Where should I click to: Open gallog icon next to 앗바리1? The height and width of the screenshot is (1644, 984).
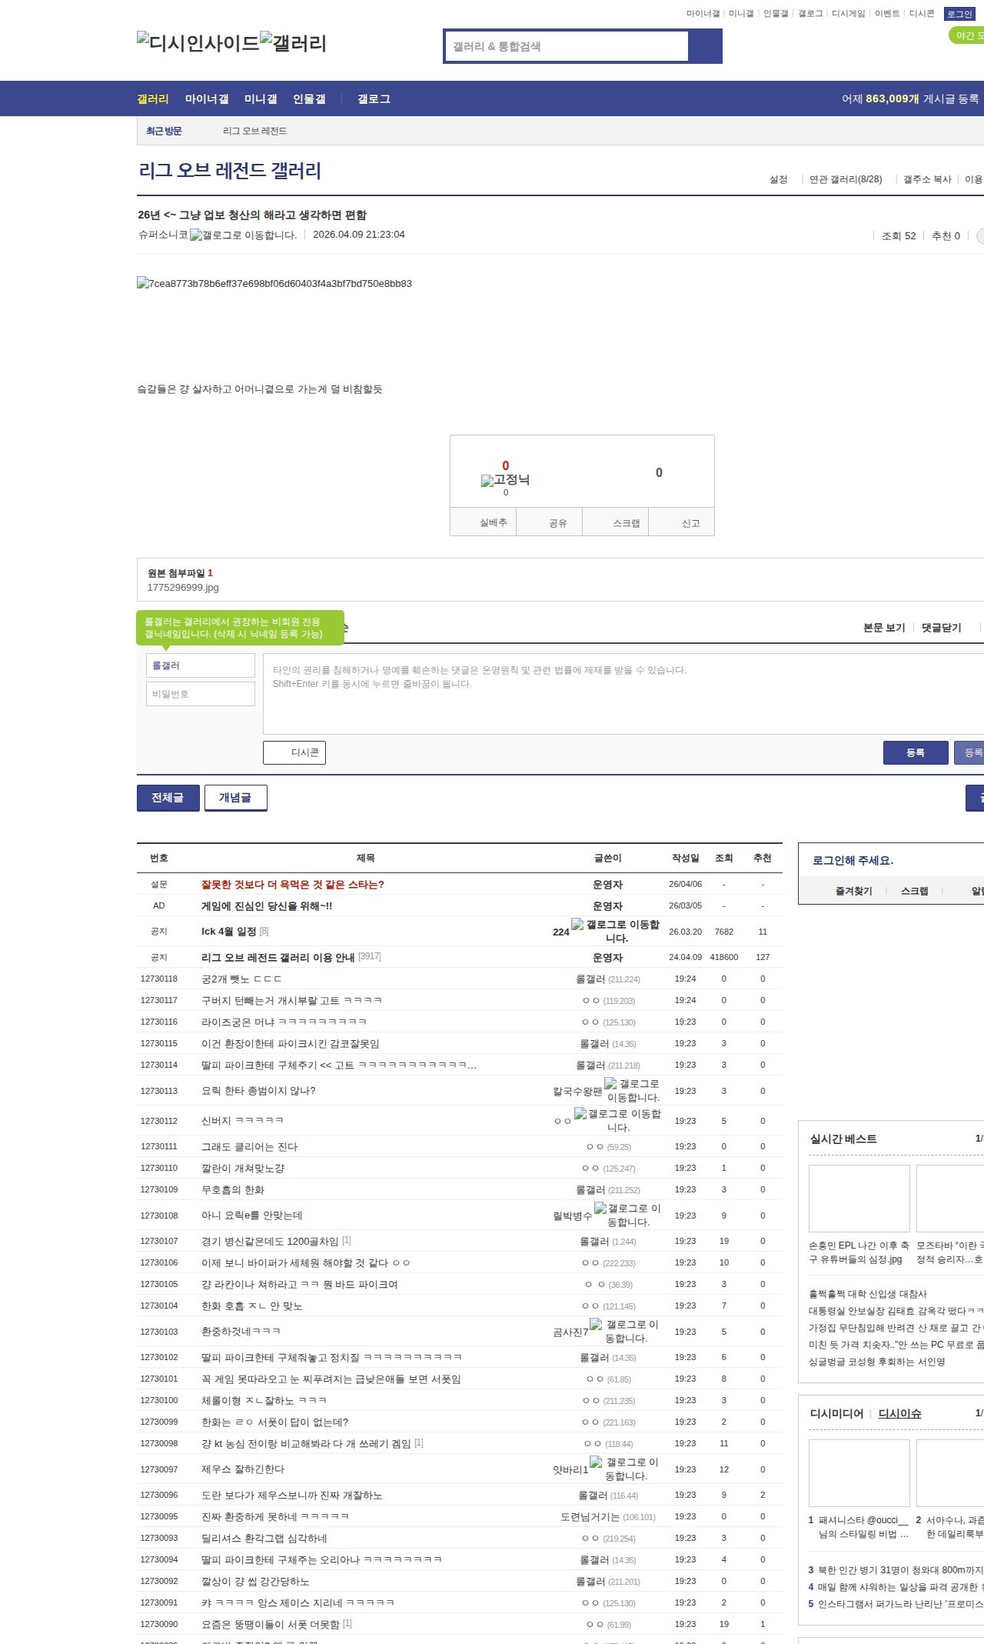(624, 1469)
